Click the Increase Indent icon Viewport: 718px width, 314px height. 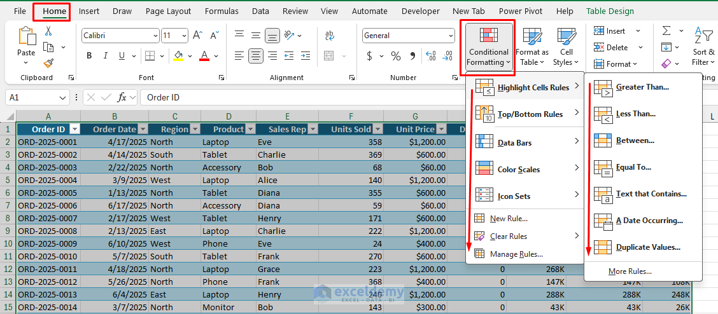tap(306, 56)
